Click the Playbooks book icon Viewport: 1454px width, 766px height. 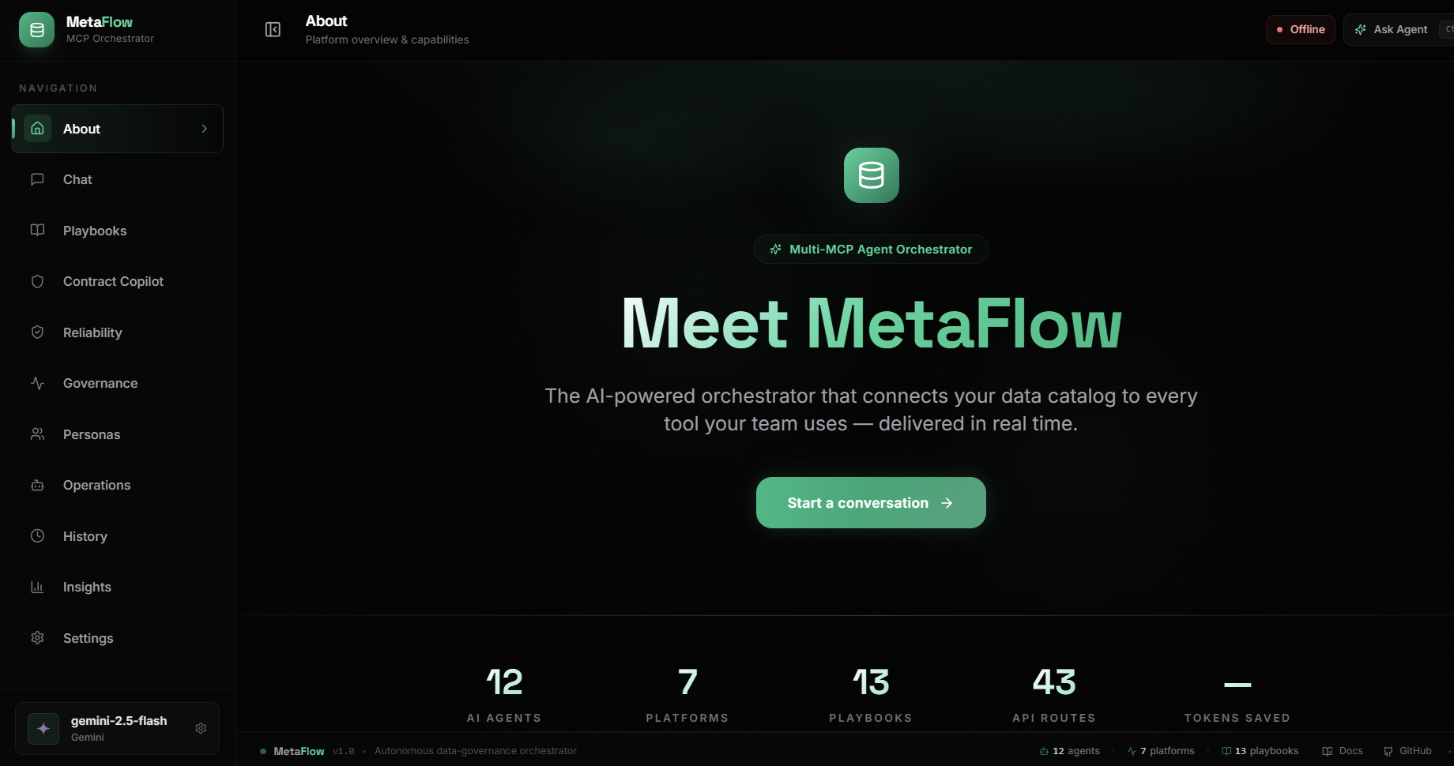(x=37, y=231)
